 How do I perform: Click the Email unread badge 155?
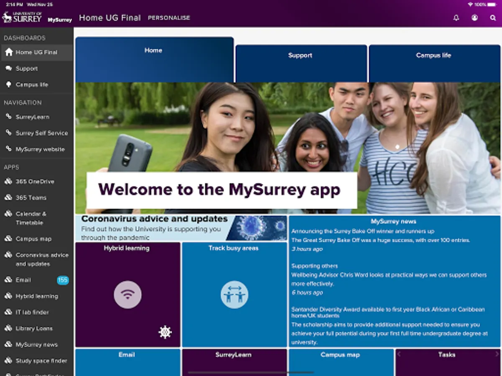[x=63, y=280]
